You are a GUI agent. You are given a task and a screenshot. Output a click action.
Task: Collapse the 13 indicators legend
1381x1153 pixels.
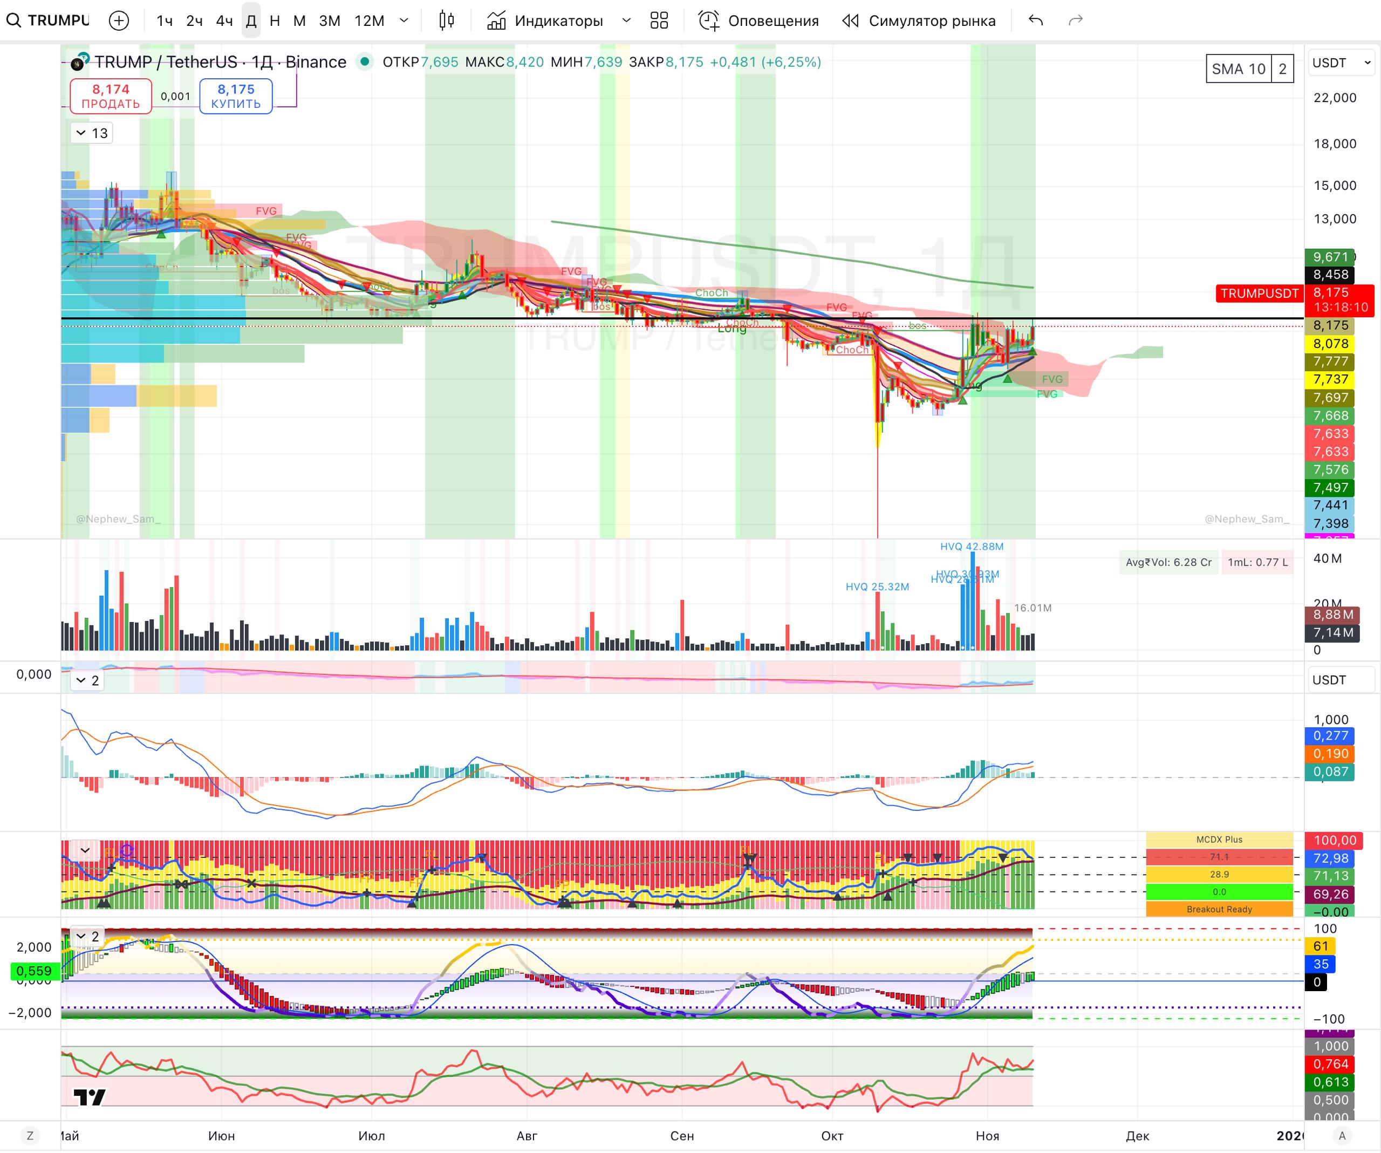pyautogui.click(x=81, y=133)
